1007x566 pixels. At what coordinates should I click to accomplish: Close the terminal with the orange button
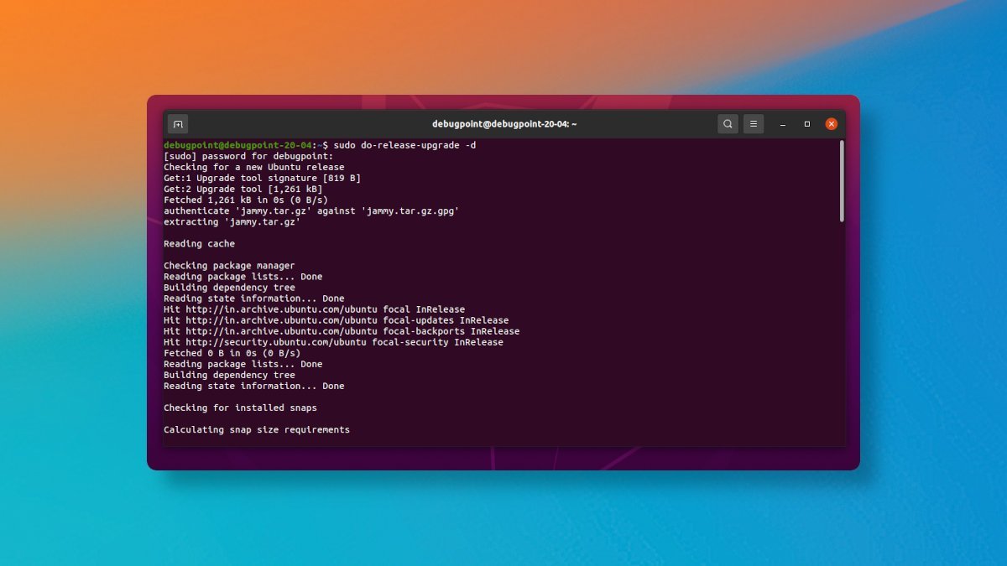[x=831, y=124]
